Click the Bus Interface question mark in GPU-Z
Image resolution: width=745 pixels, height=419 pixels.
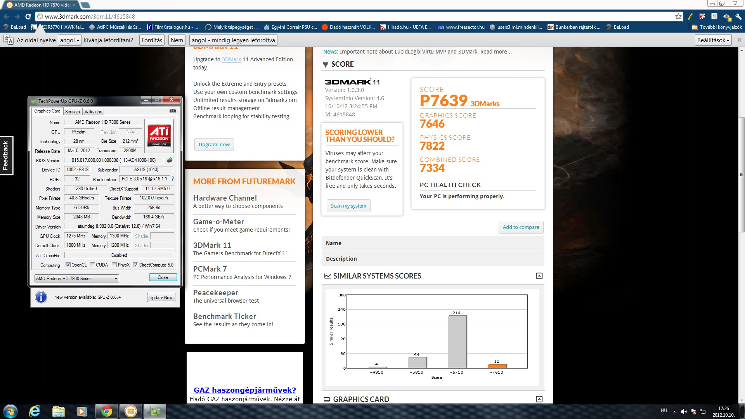pos(173,179)
